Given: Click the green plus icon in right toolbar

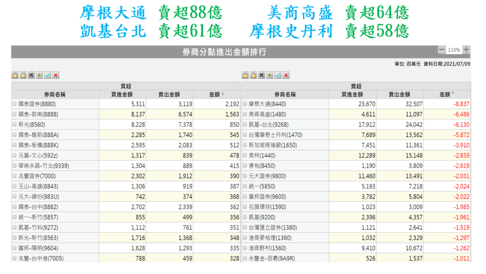Looking at the screenshot, I should coord(270,75).
